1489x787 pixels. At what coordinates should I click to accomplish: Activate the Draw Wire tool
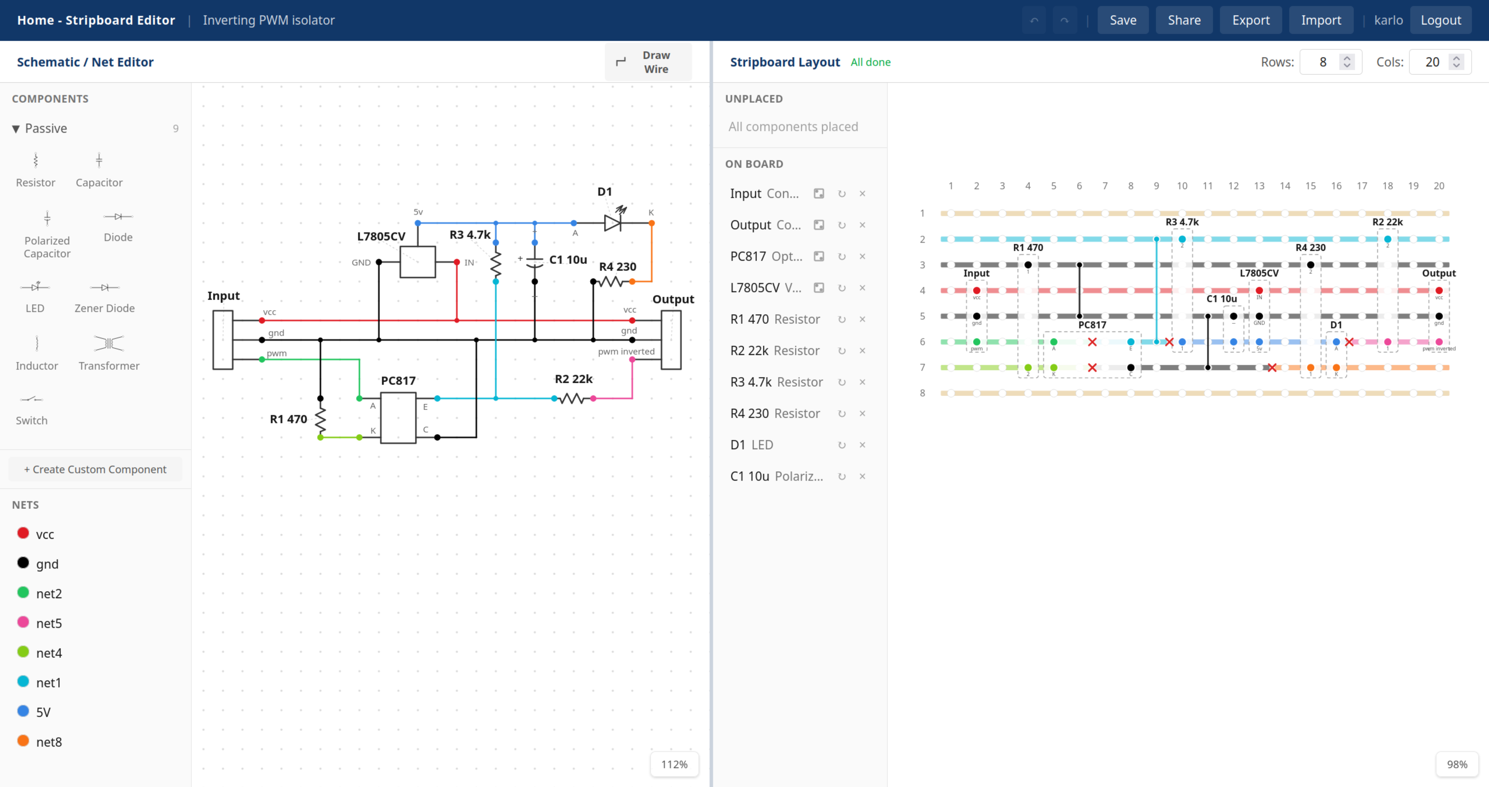click(x=648, y=62)
